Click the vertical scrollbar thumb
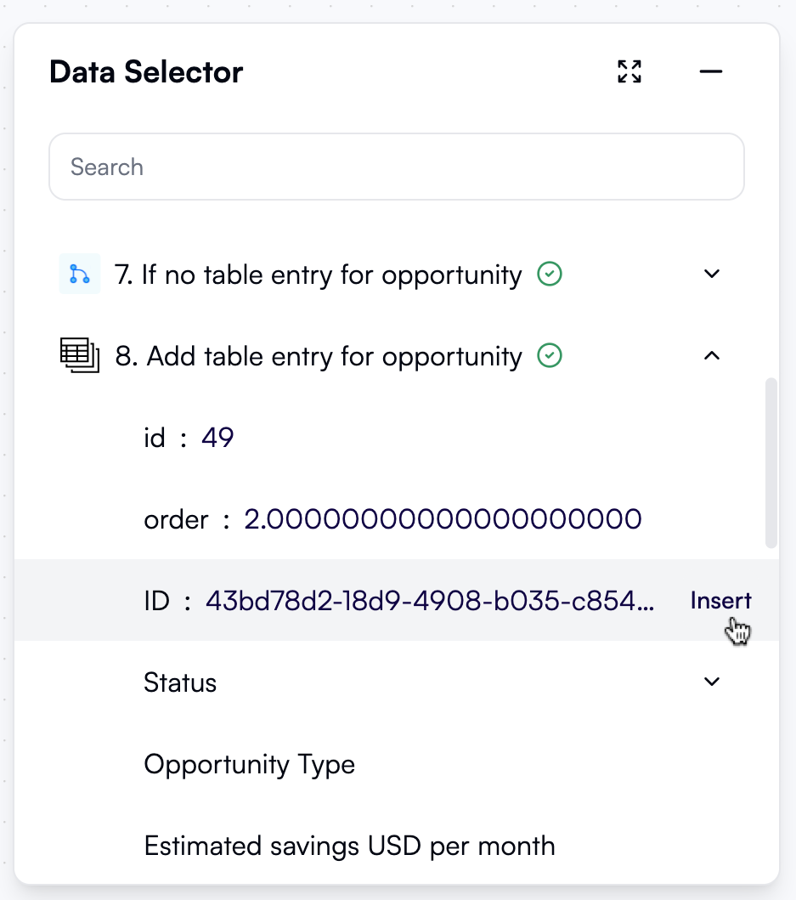Image resolution: width=796 pixels, height=900 pixels. 771,463
